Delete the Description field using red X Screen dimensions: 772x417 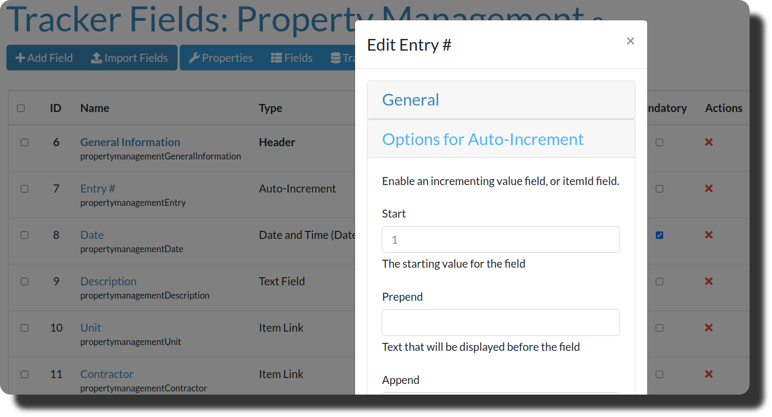[x=709, y=282]
